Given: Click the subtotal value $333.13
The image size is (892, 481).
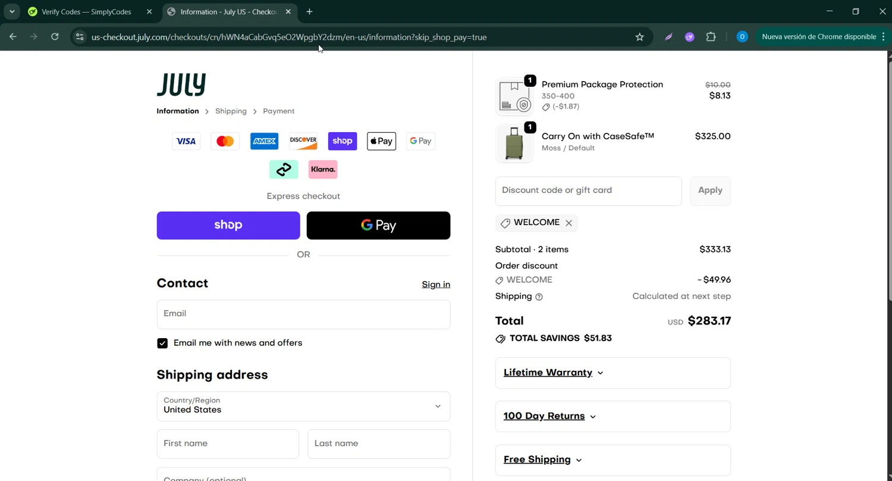Looking at the screenshot, I should tap(715, 250).
